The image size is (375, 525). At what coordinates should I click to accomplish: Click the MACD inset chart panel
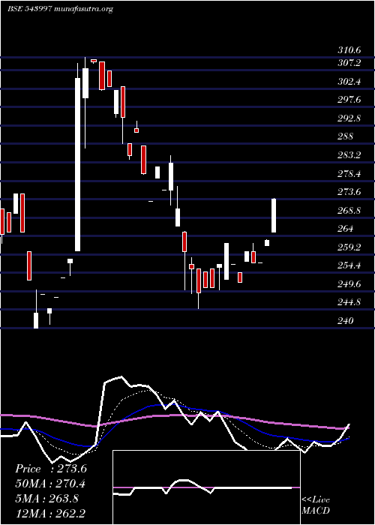[206, 487]
